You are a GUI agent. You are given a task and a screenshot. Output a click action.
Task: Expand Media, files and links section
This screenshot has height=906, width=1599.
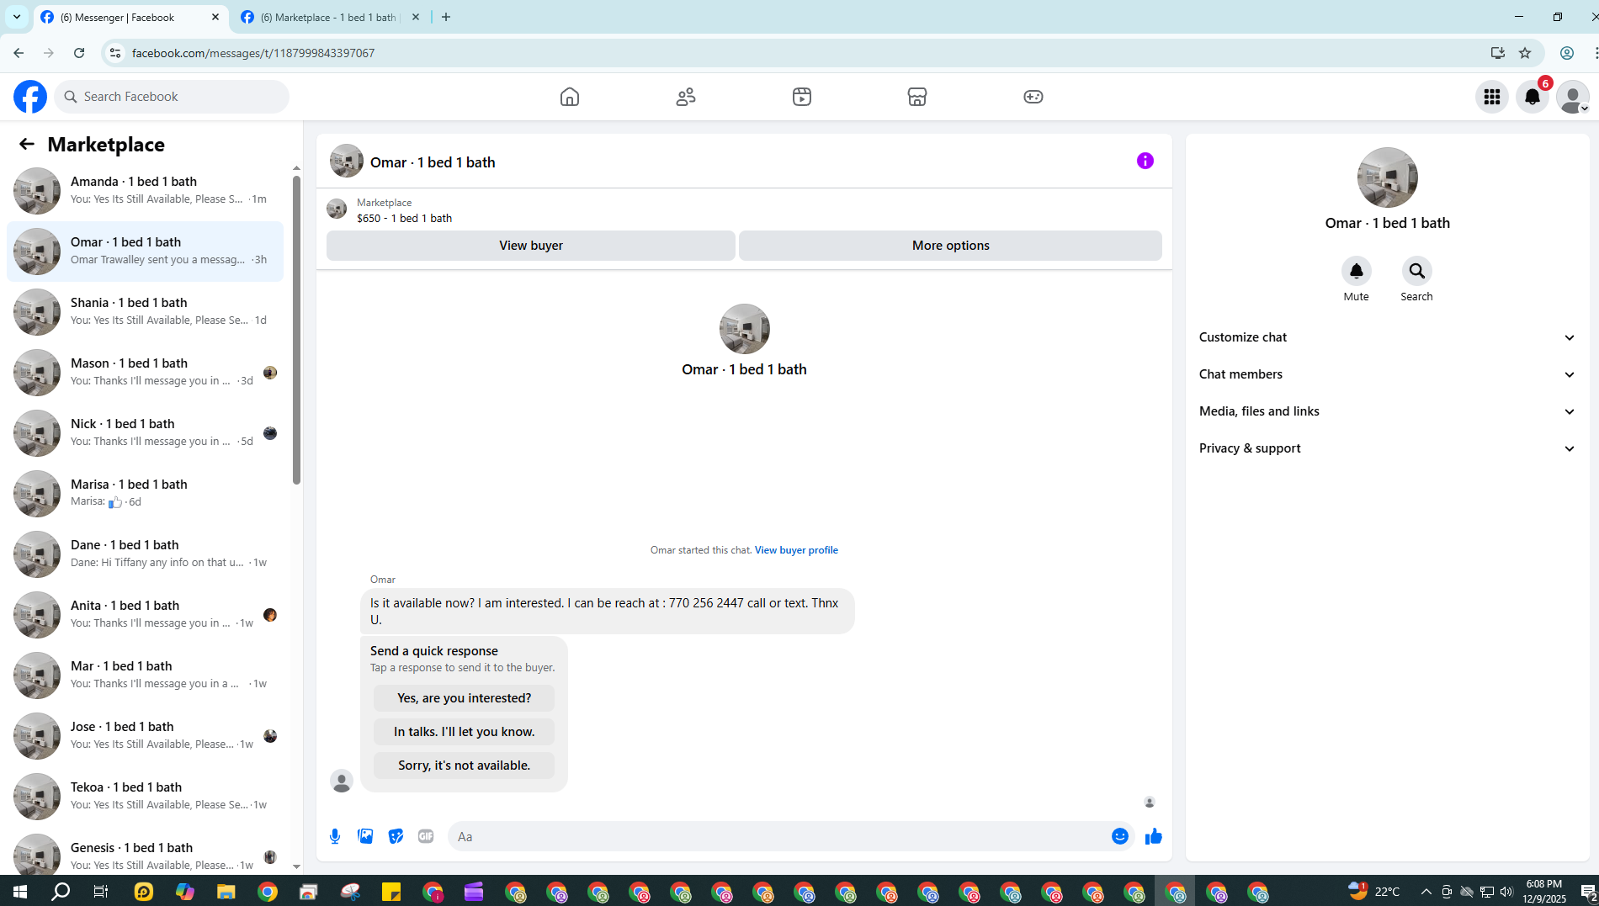[1387, 411]
